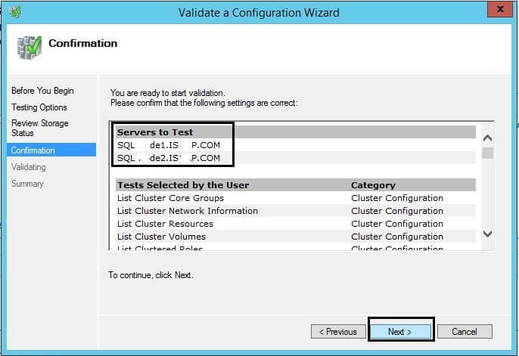Click the Confirmation checkmark header icon

tap(29, 46)
